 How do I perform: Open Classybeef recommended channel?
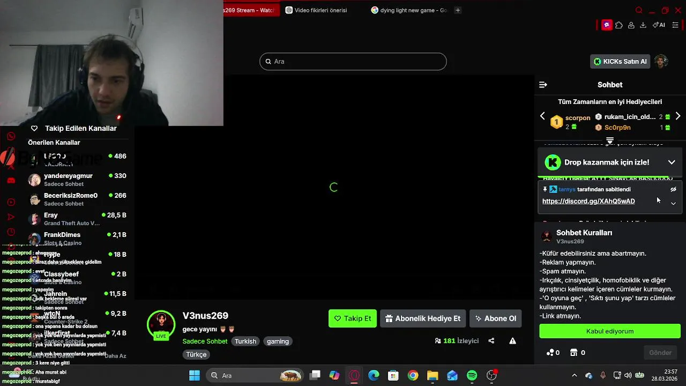tap(78, 278)
